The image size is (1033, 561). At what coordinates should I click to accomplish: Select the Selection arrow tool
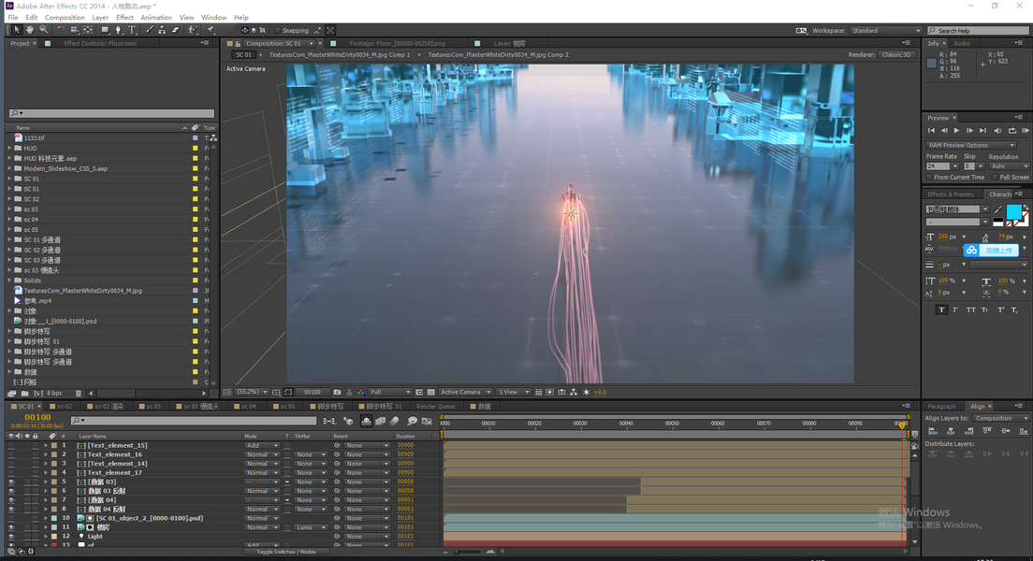(x=17, y=30)
